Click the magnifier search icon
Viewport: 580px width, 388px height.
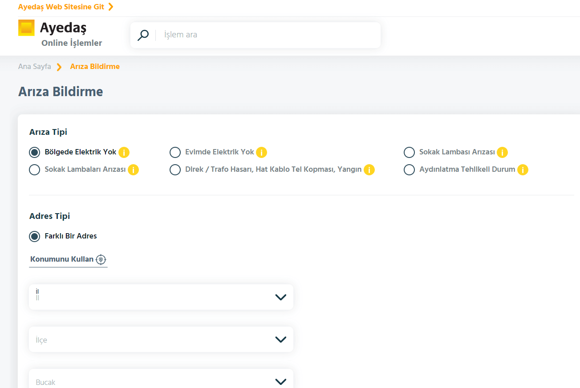click(x=143, y=35)
